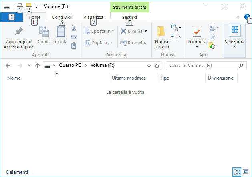The height and width of the screenshot is (177, 252).
Task: Click the drive icon in address bar
Action: (47, 66)
